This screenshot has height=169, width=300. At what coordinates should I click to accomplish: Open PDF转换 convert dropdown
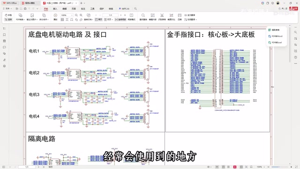[x=20, y=17]
